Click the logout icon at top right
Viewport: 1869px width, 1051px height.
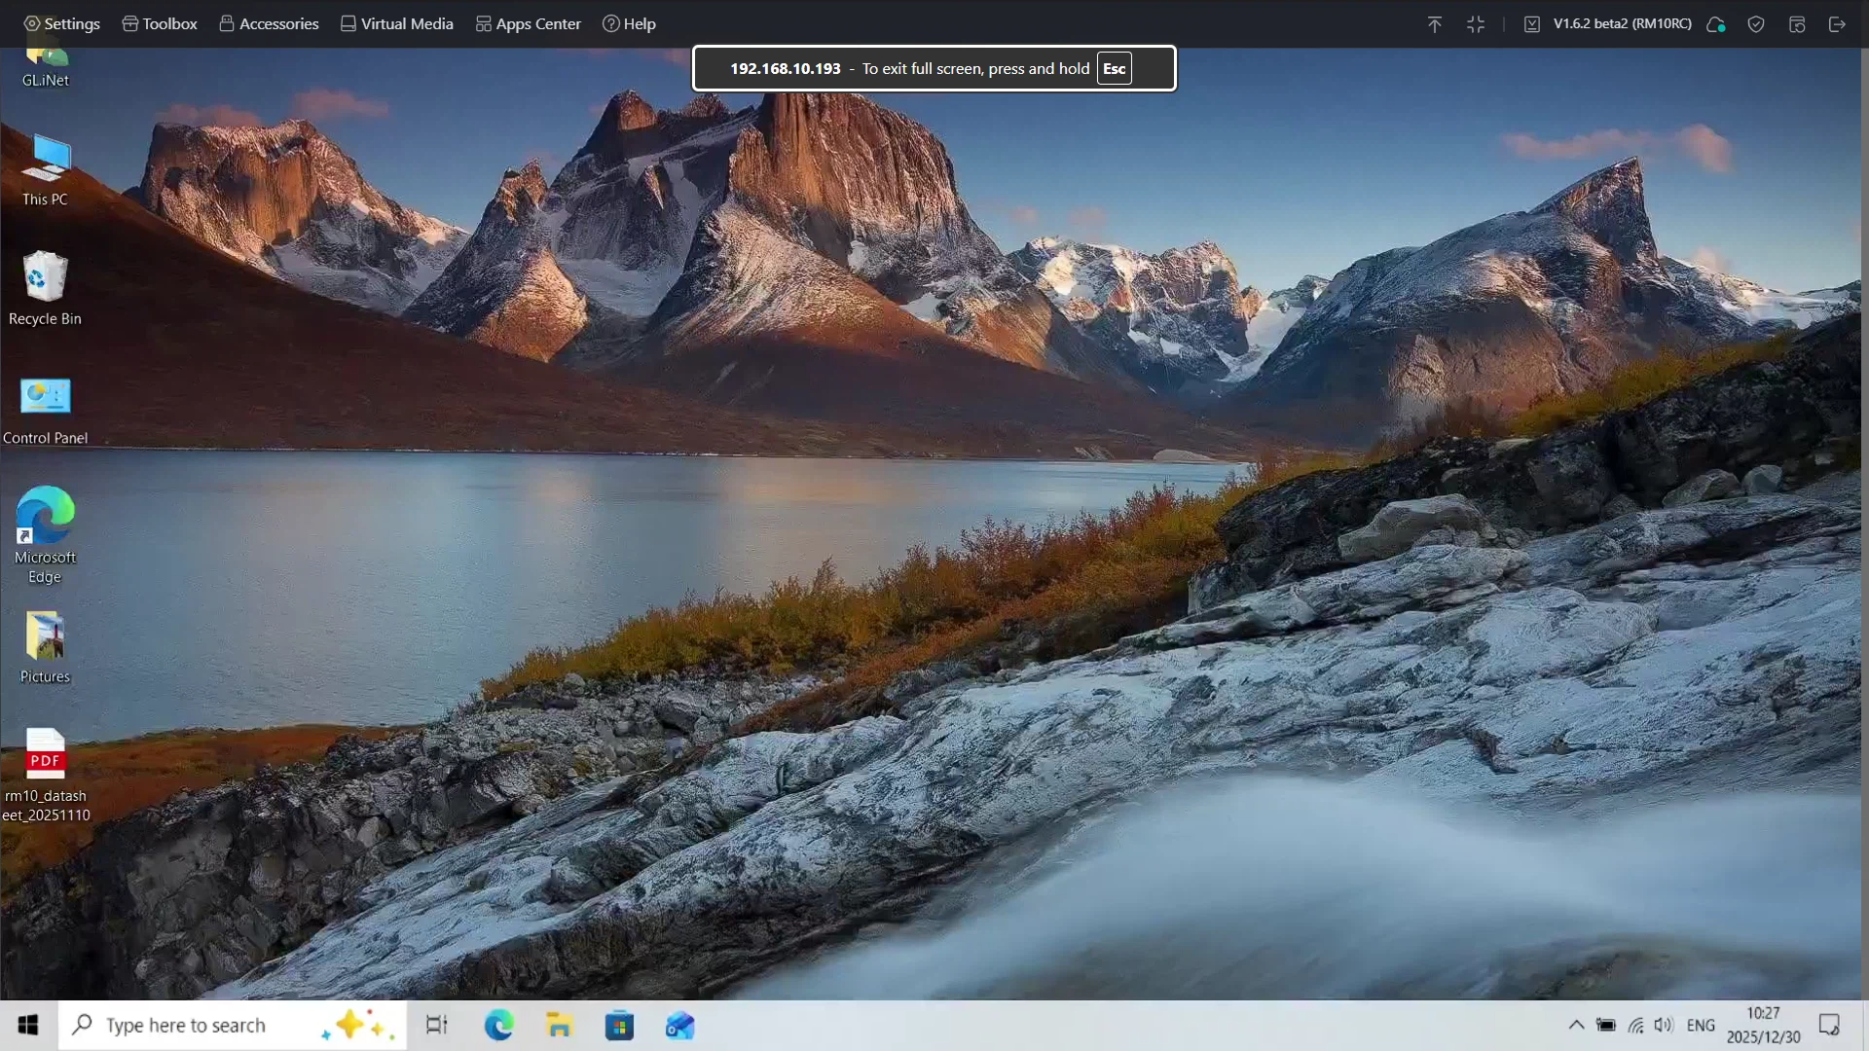1838,23
